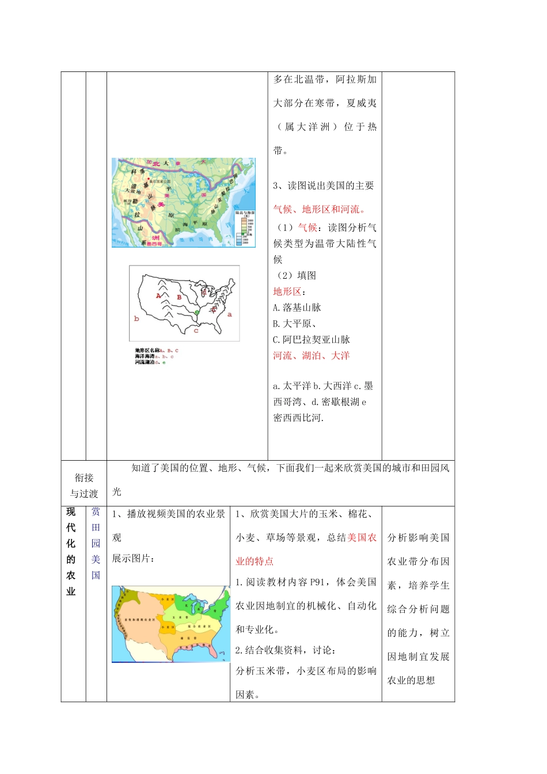The height and width of the screenshot is (774, 547).
Task: Click the line '西哥湾、d.密歇根湖 e'
Action: click(320, 403)
